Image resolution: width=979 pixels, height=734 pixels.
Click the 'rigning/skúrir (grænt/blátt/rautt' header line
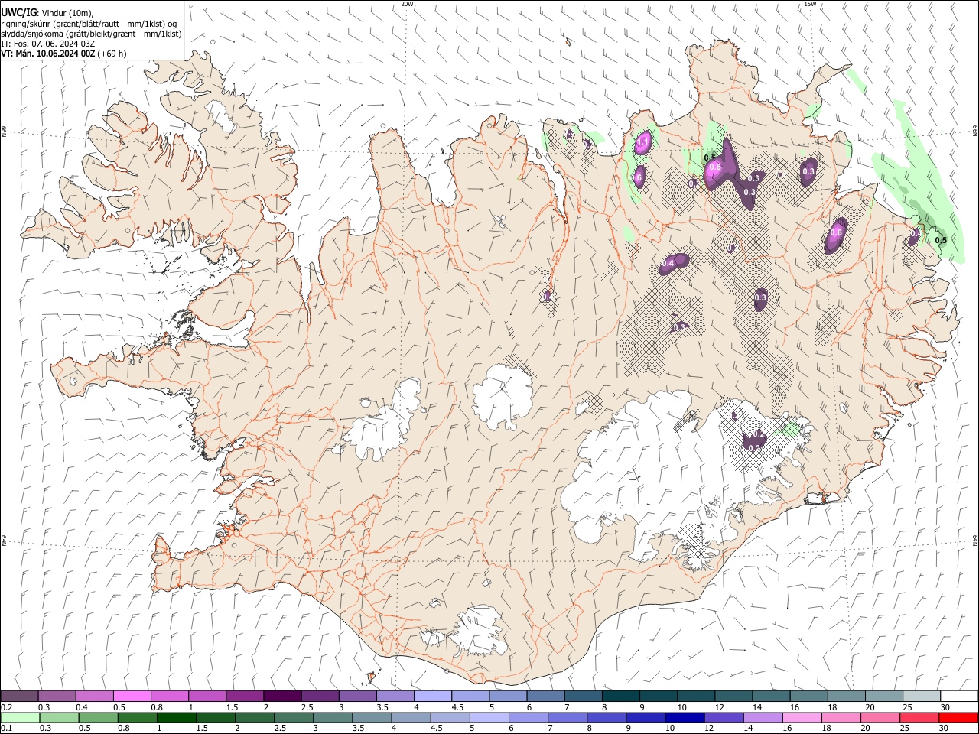tap(89, 24)
